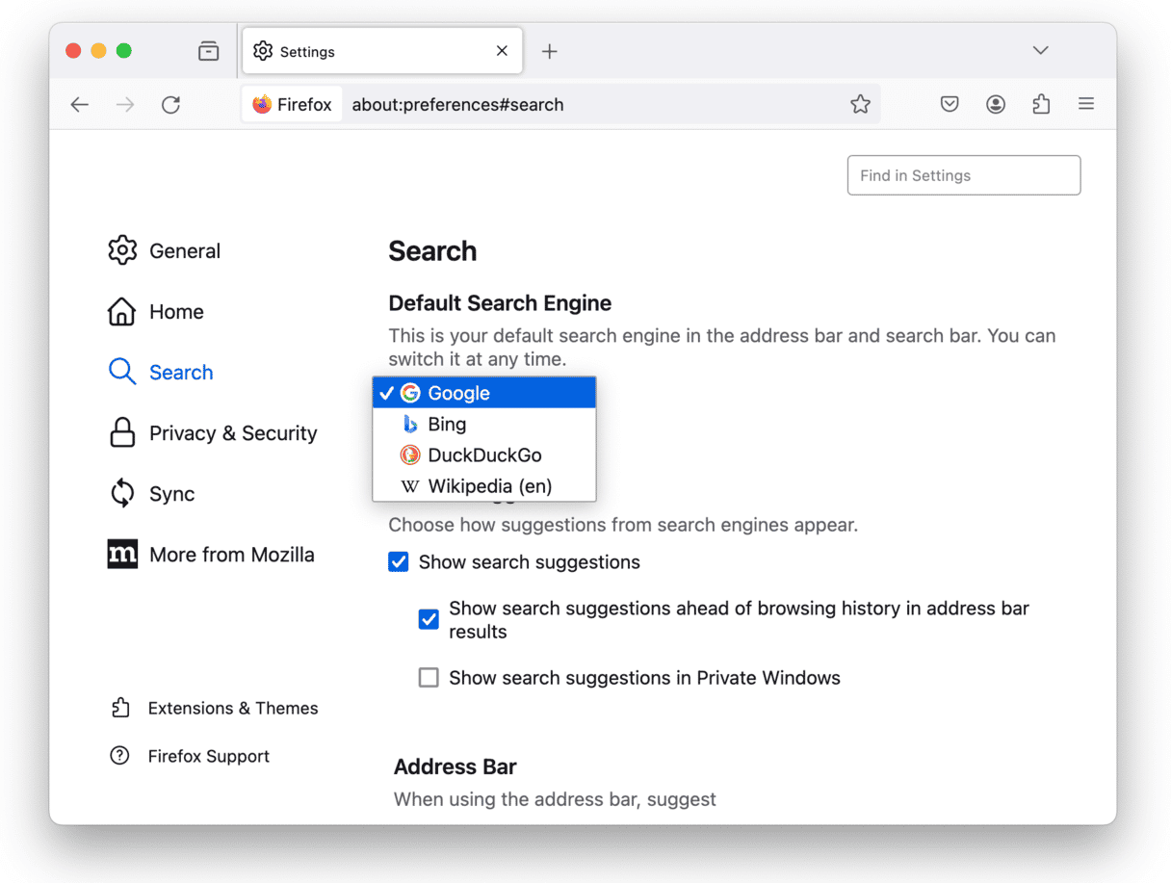
Task: Enable search suggestions in Private Windows
Action: click(429, 678)
